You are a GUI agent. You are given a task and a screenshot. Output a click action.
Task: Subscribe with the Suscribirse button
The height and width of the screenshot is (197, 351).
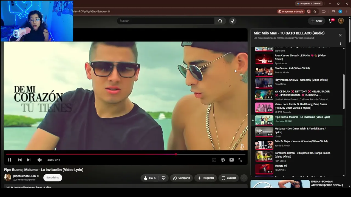[x=53, y=178]
